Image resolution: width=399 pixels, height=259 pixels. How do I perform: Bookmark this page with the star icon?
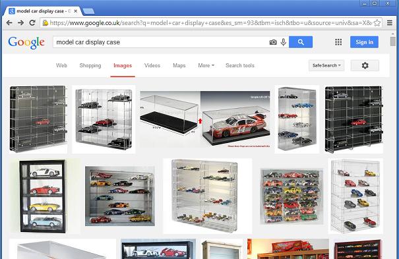coord(377,23)
